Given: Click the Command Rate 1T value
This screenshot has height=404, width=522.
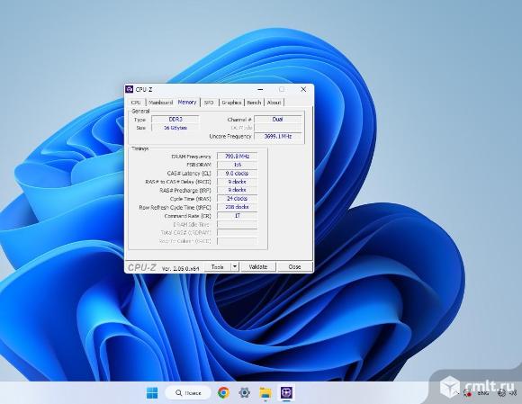Looking at the screenshot, I should click(x=237, y=216).
